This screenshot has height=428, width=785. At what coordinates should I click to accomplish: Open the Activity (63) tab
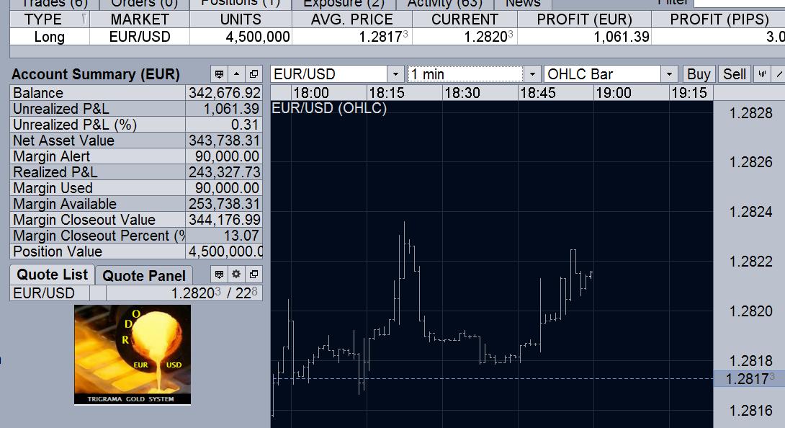444,4
